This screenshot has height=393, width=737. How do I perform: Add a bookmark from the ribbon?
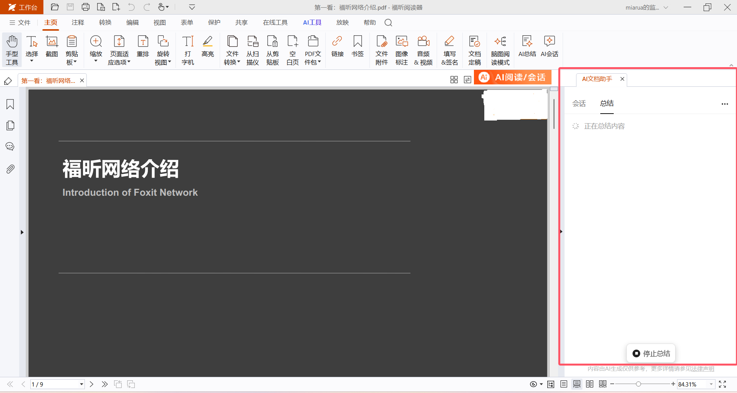[358, 46]
